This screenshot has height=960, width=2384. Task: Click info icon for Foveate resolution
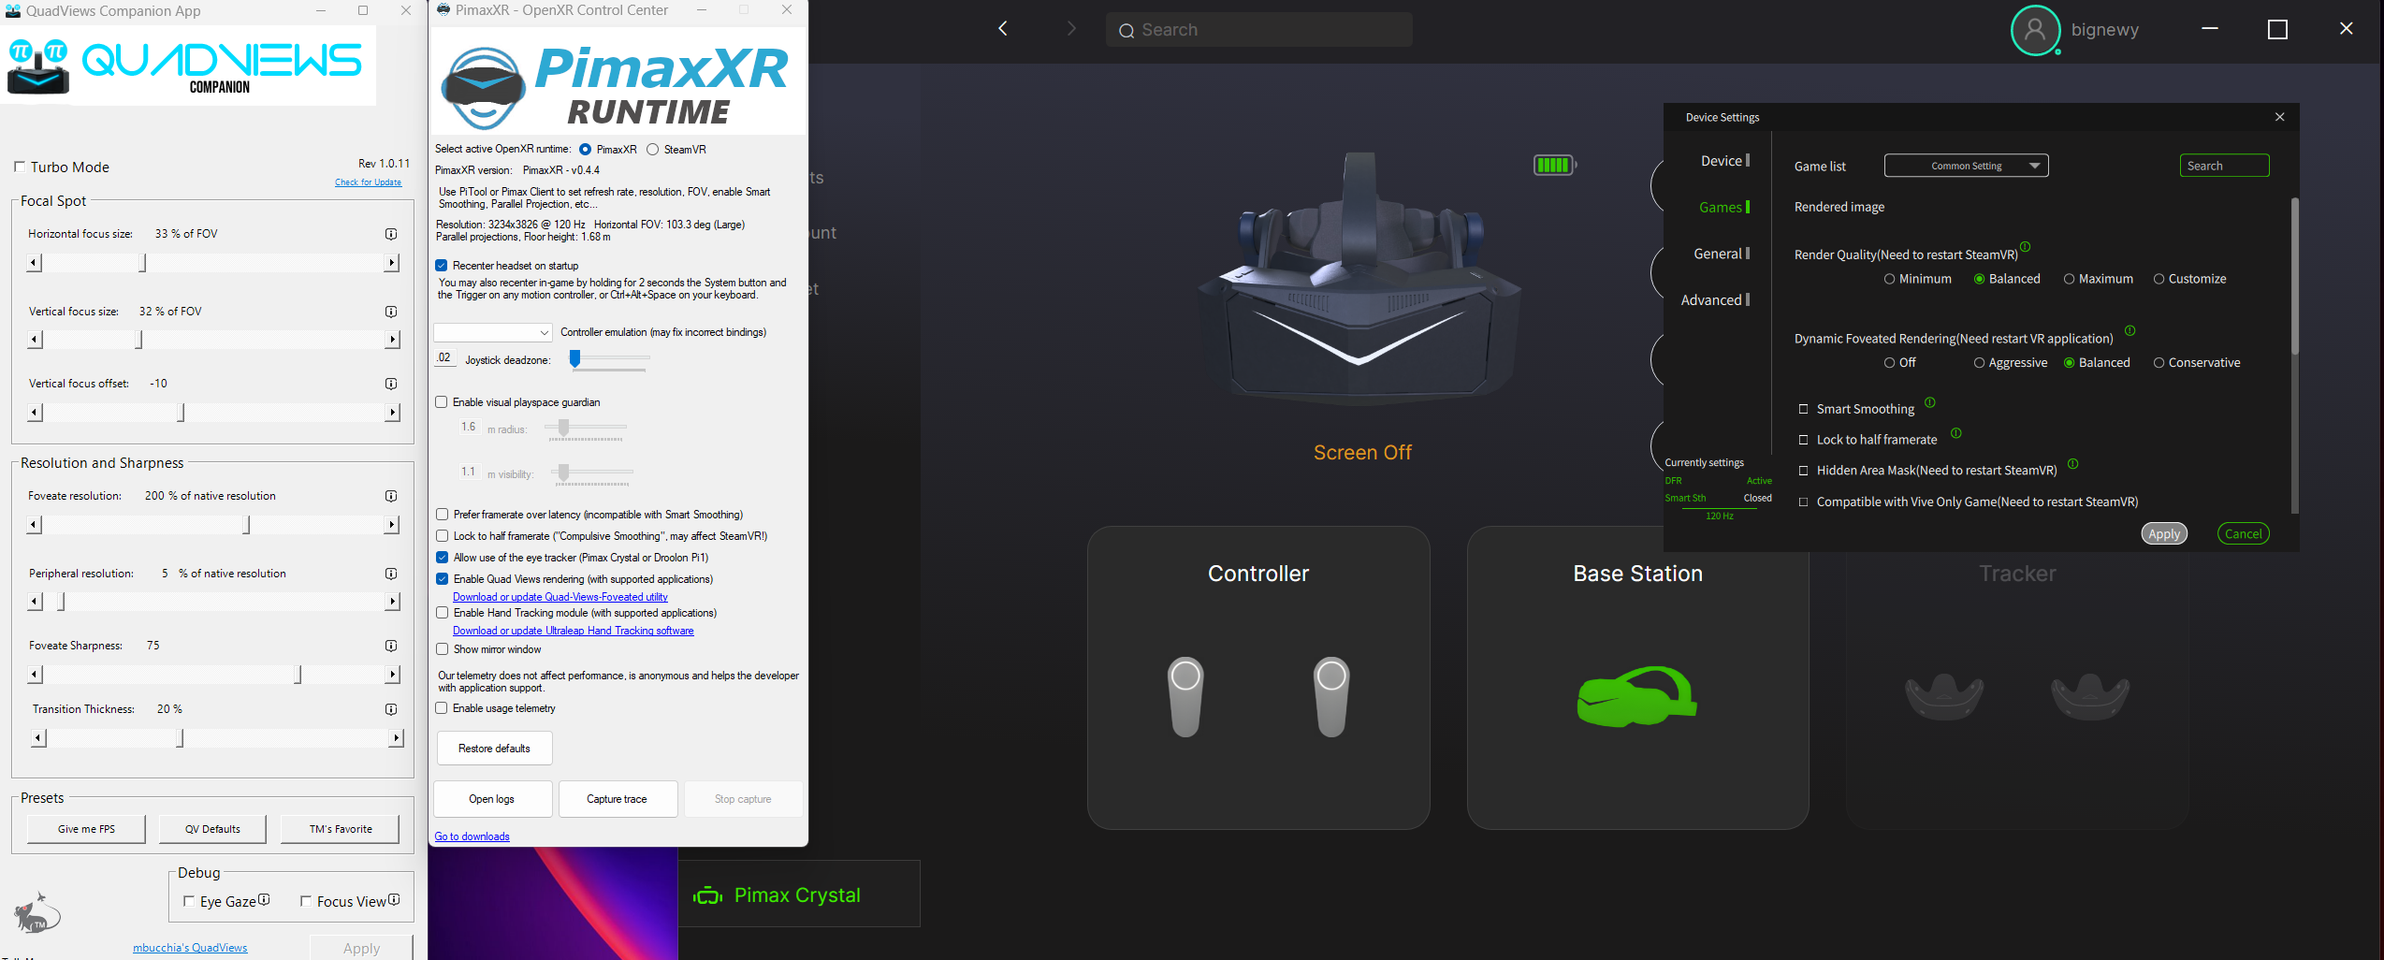pyautogui.click(x=391, y=496)
